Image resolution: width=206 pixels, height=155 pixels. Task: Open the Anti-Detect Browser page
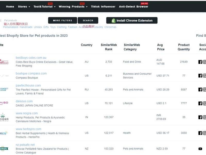pos(133,7)
